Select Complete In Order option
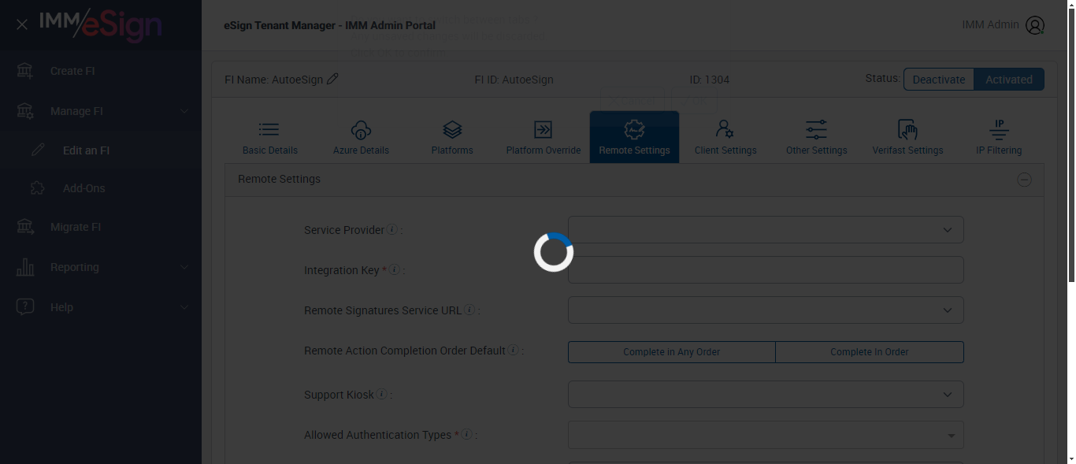Image resolution: width=1076 pixels, height=464 pixels. pos(870,352)
